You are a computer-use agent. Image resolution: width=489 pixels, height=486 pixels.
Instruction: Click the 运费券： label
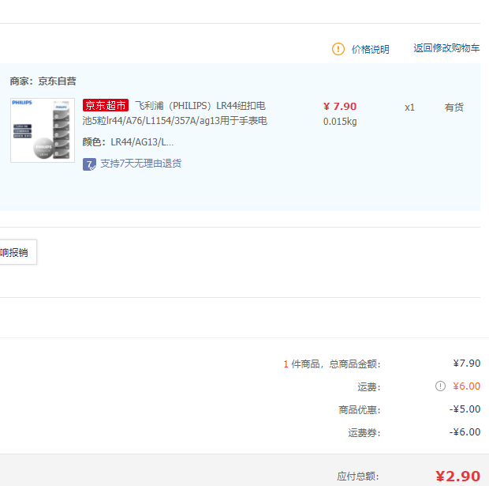(x=364, y=433)
